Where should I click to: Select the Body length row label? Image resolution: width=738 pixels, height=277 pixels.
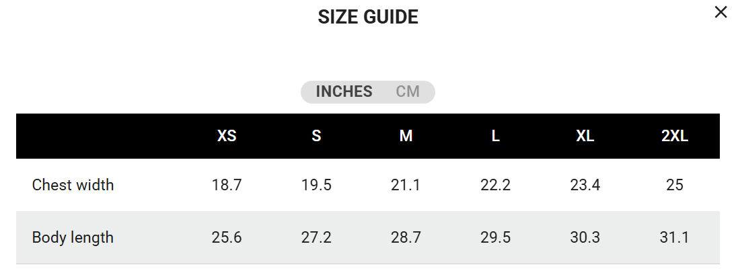[73, 237]
